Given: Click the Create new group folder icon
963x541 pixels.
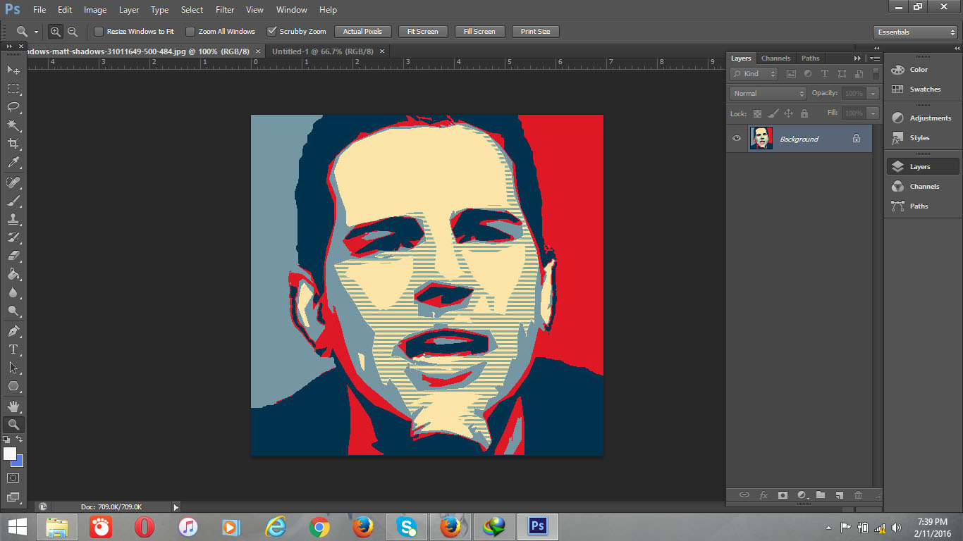Looking at the screenshot, I should (x=821, y=495).
